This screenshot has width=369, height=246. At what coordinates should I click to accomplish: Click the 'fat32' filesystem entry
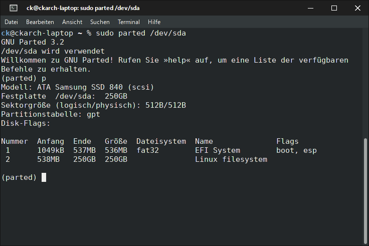pos(147,150)
